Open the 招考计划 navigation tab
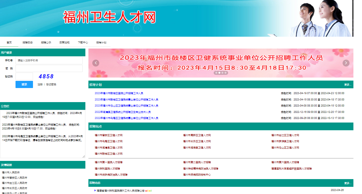 pos(101,42)
